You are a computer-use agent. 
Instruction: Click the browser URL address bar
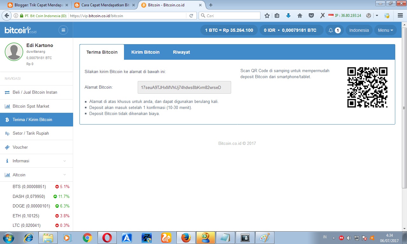pos(127,16)
